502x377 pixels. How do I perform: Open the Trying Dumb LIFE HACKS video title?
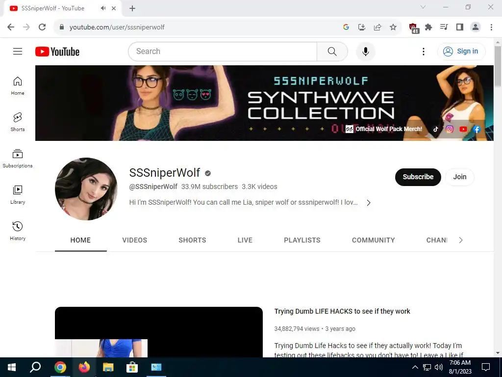coord(342,311)
